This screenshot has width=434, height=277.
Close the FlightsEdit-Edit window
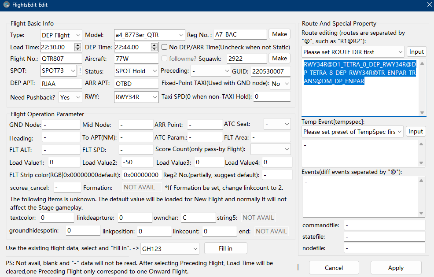(x=430, y=5)
